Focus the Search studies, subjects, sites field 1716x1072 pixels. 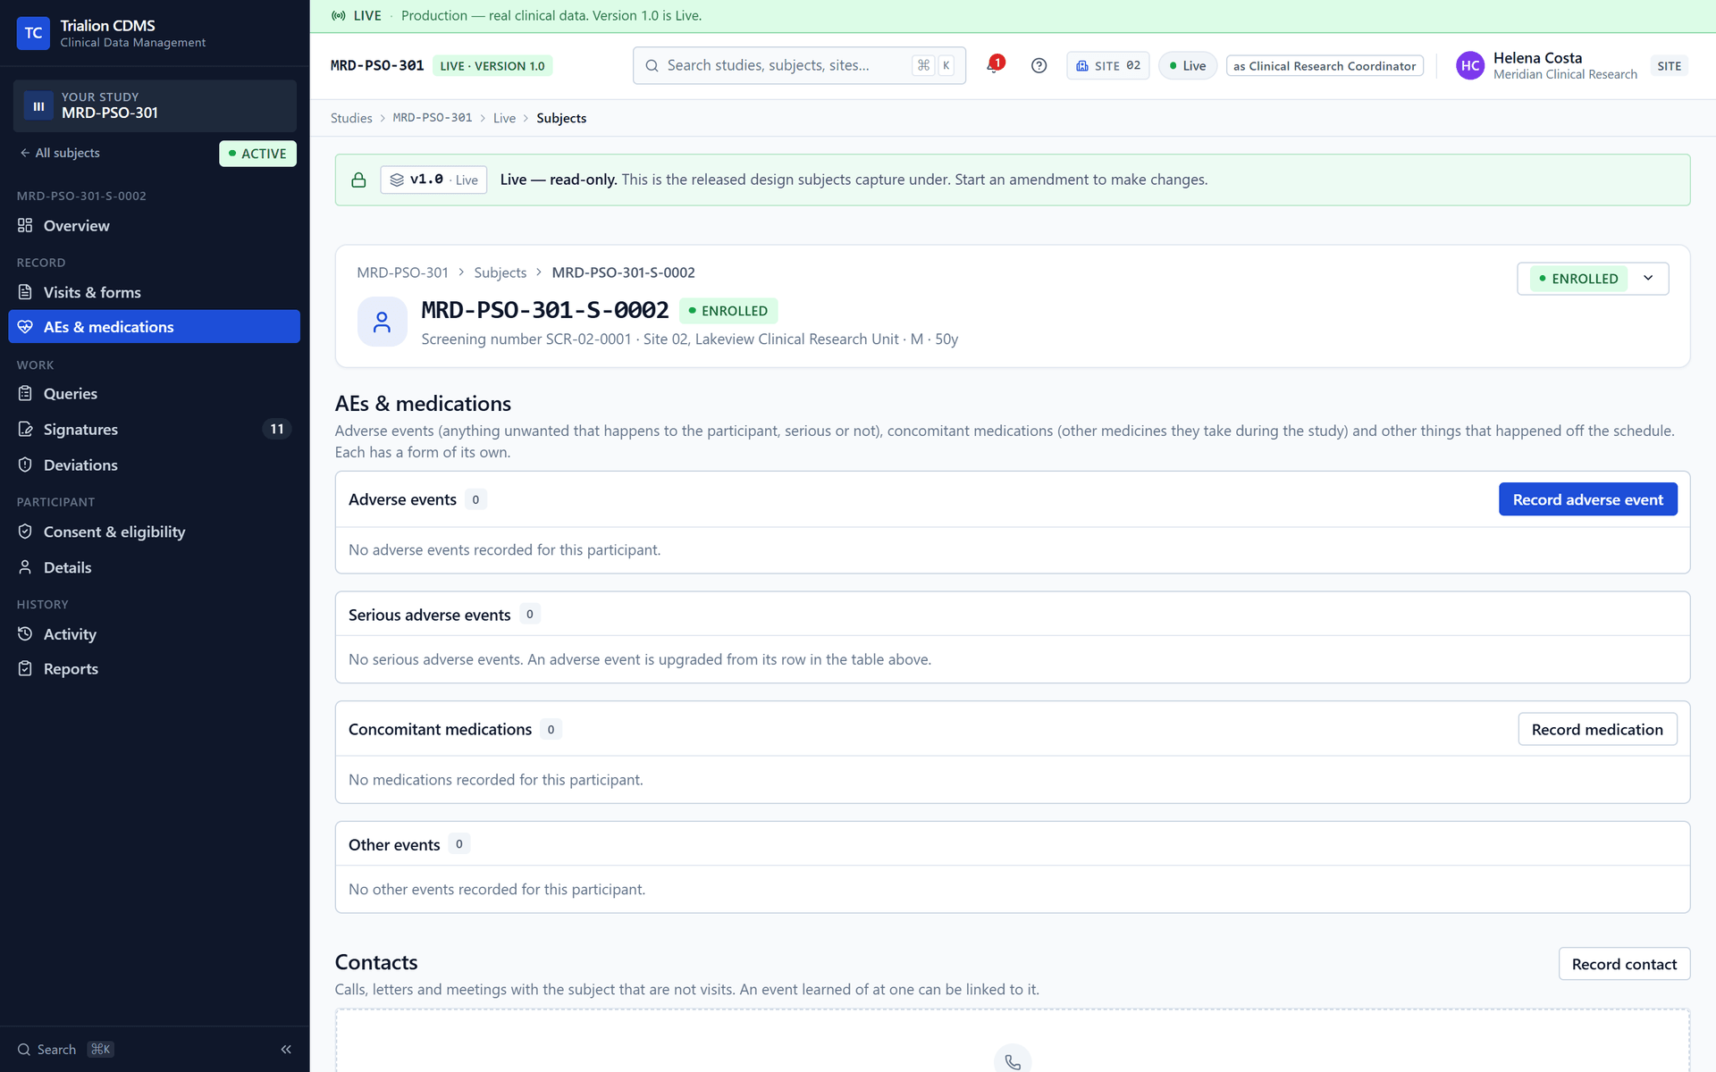[799, 65]
